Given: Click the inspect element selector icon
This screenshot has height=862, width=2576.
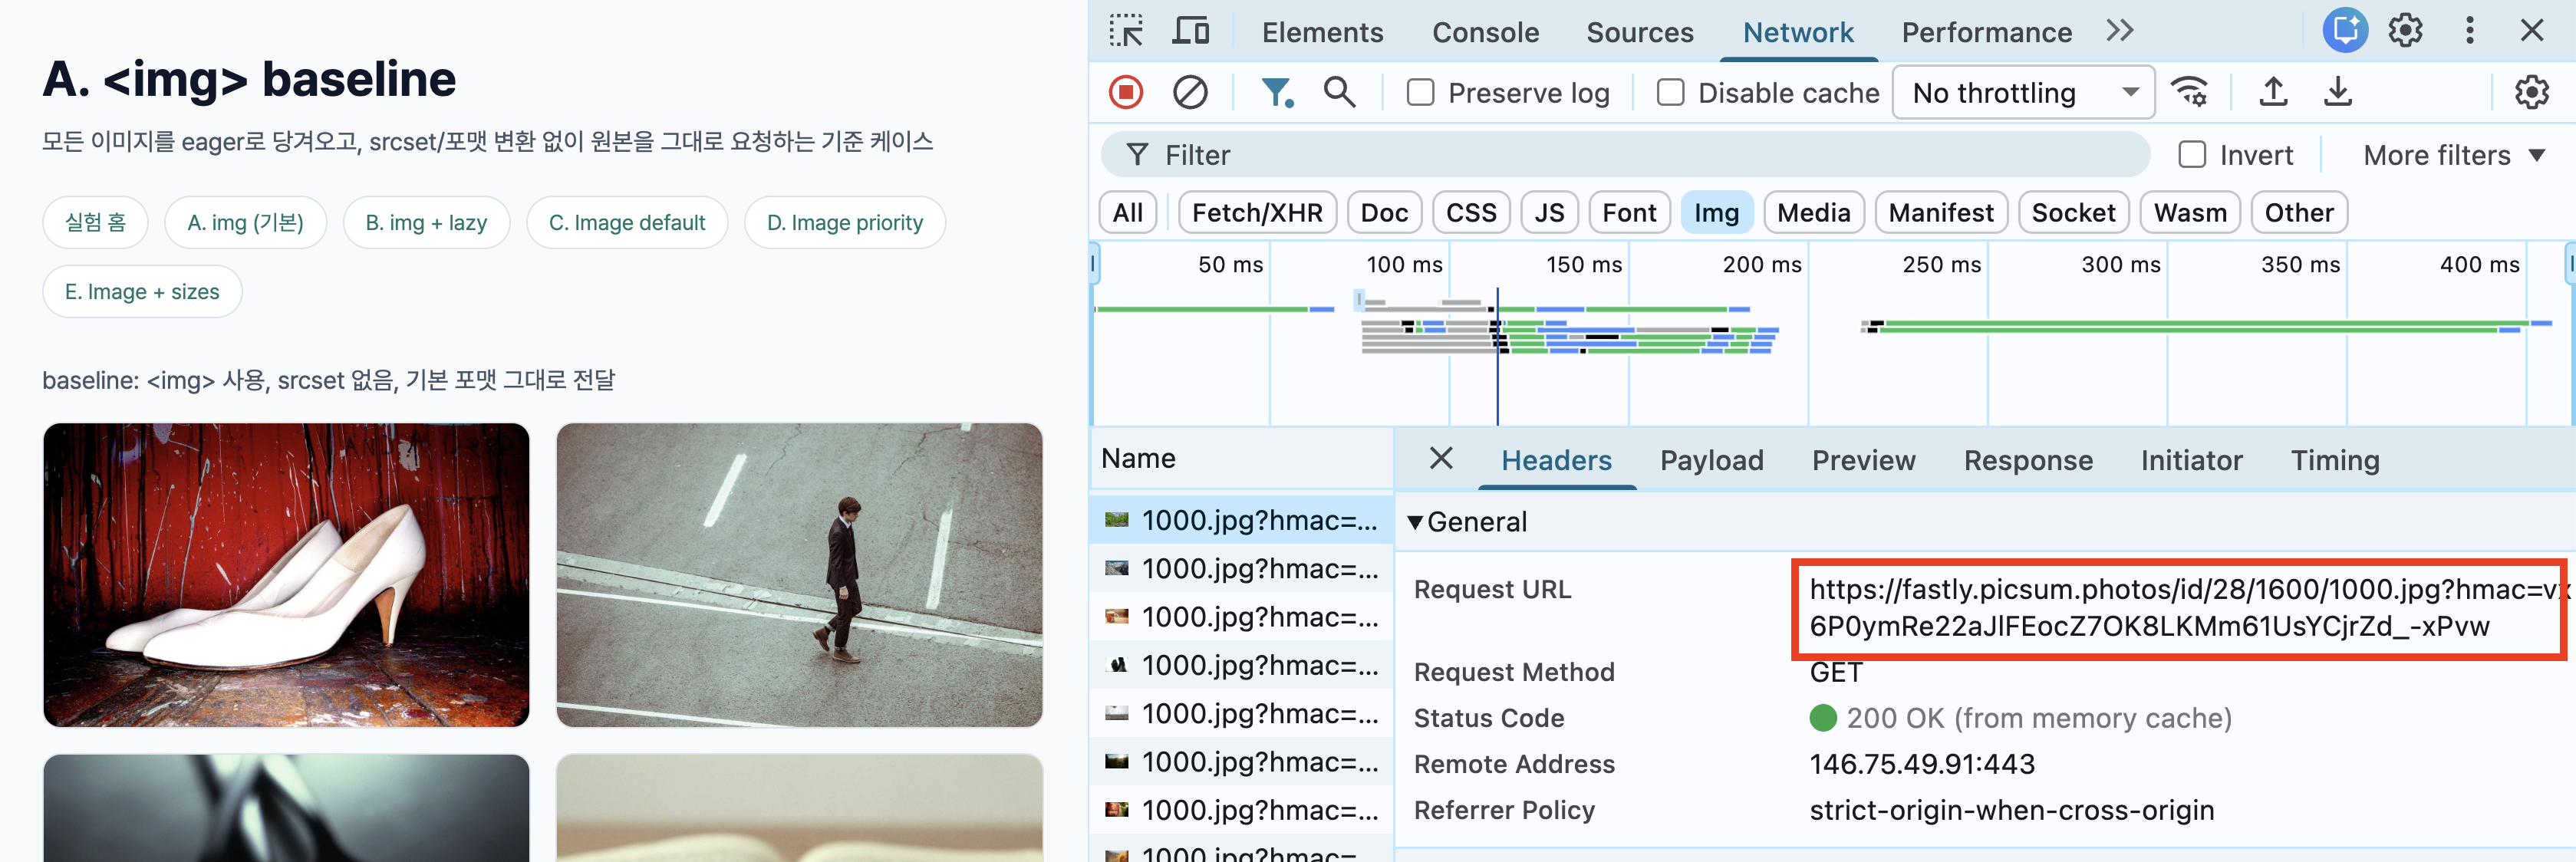Looking at the screenshot, I should tap(1126, 32).
